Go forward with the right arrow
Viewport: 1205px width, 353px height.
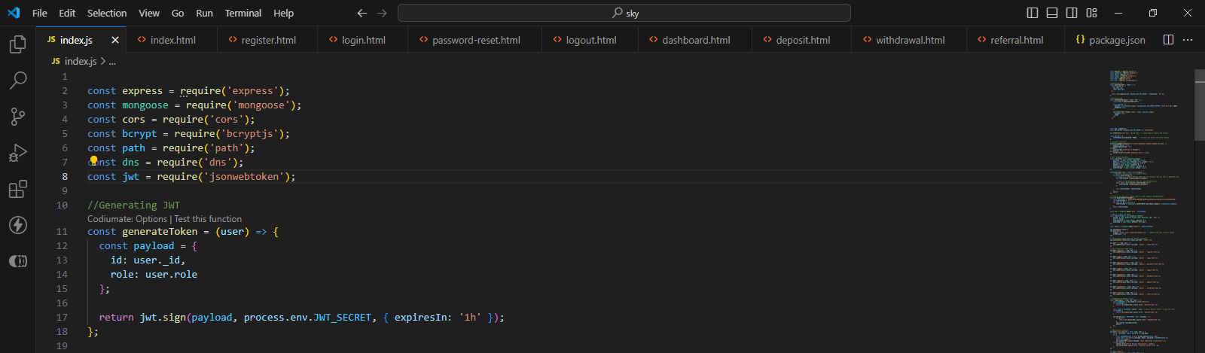(382, 13)
